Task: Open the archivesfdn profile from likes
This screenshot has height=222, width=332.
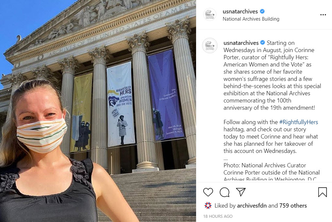Action: [x=252, y=205]
